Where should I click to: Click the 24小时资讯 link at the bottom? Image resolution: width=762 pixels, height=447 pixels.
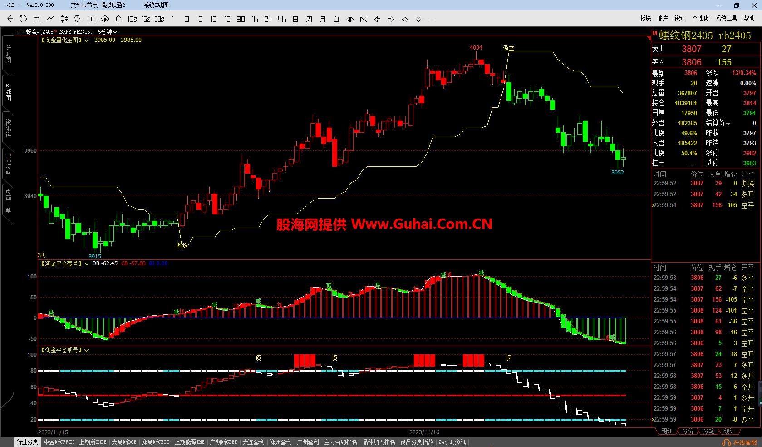pos(452,442)
